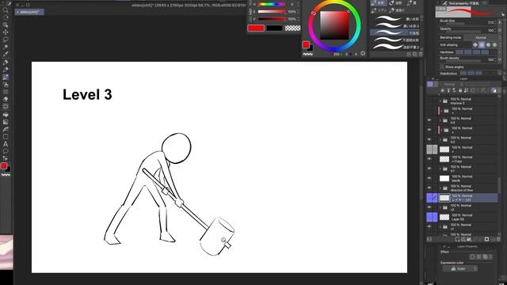Choose the black sub color swatch
507x285 pixels.
click(274, 28)
